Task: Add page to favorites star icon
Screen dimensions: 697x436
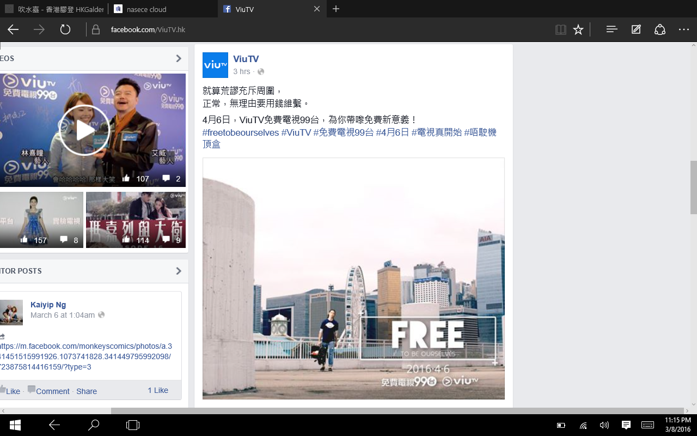Action: (x=578, y=29)
